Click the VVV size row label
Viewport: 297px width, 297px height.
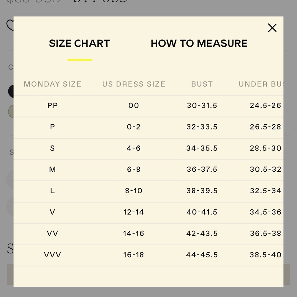click(x=53, y=255)
